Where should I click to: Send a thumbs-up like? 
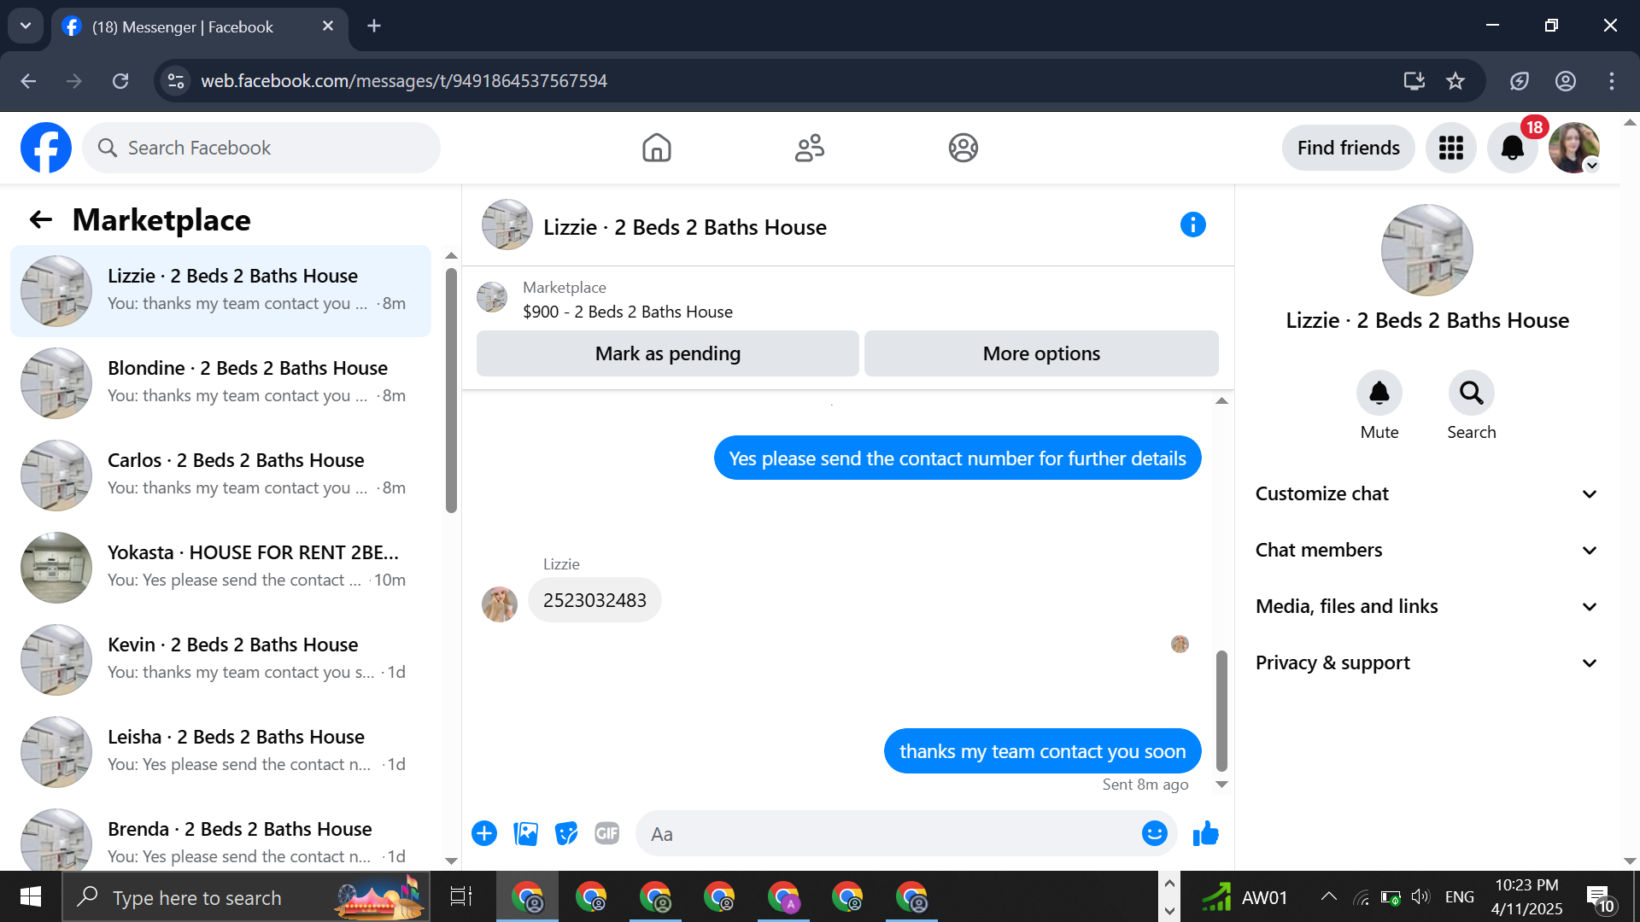1206,833
